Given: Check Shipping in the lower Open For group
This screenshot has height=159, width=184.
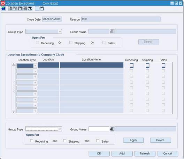Looking at the screenshot, I should pyautogui.click(x=65, y=141).
